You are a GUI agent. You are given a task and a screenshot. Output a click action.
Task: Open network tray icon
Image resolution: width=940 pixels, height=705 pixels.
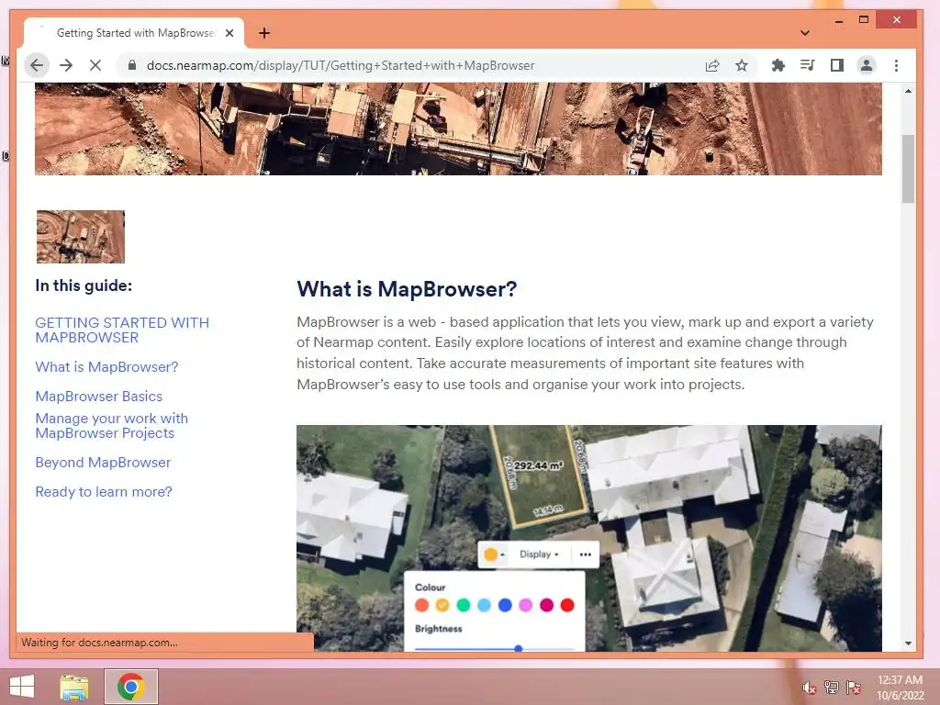832,688
